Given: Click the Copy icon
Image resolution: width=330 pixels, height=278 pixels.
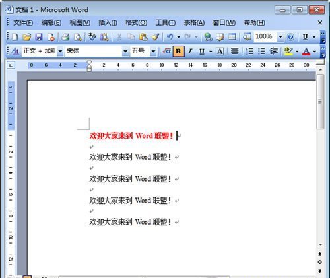Looking at the screenshot, I should tap(131, 37).
